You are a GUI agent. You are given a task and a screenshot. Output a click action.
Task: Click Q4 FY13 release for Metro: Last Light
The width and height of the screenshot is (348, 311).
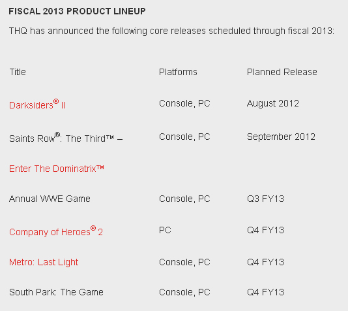pyautogui.click(x=265, y=262)
